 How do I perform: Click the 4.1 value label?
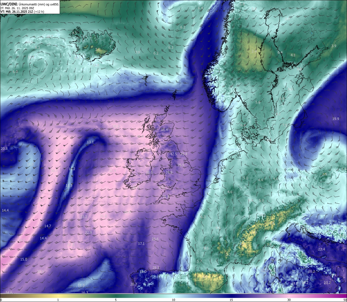(x=293, y=55)
